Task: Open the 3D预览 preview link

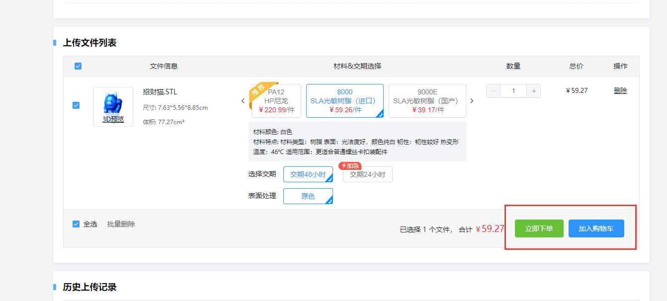Action: tap(113, 119)
